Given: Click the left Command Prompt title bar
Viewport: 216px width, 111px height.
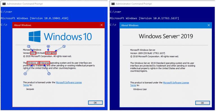Looking at the screenshot, I should pos(54,4).
